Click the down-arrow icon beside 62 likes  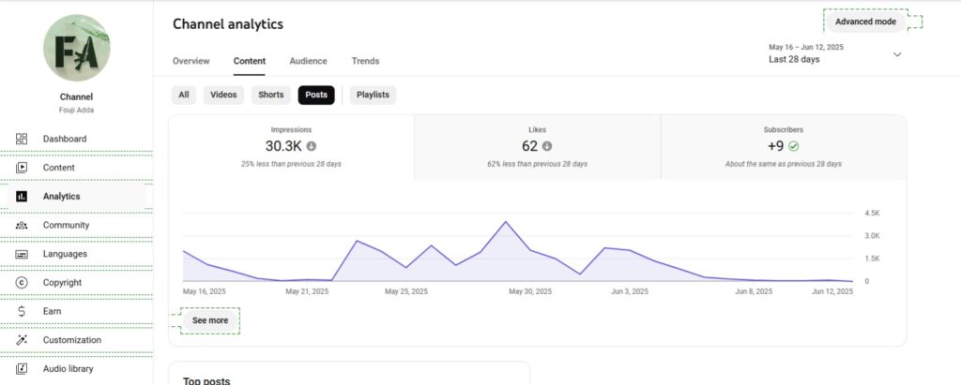(x=547, y=146)
